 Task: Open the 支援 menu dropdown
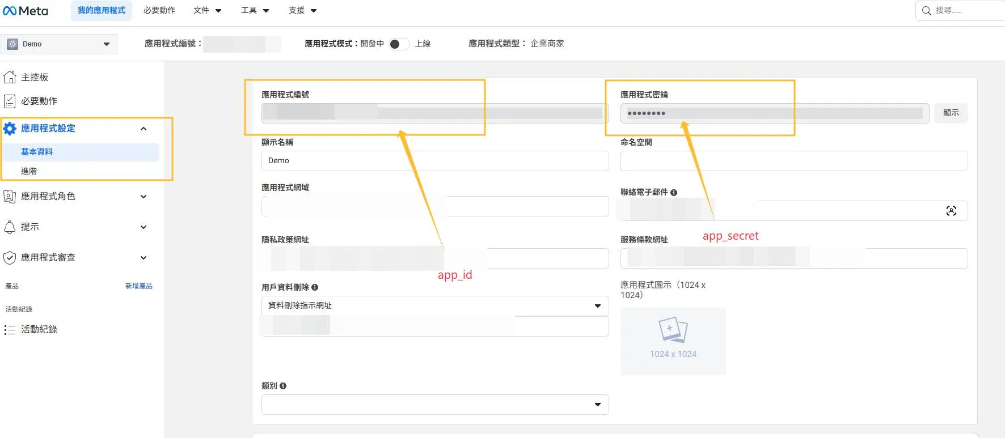point(302,11)
